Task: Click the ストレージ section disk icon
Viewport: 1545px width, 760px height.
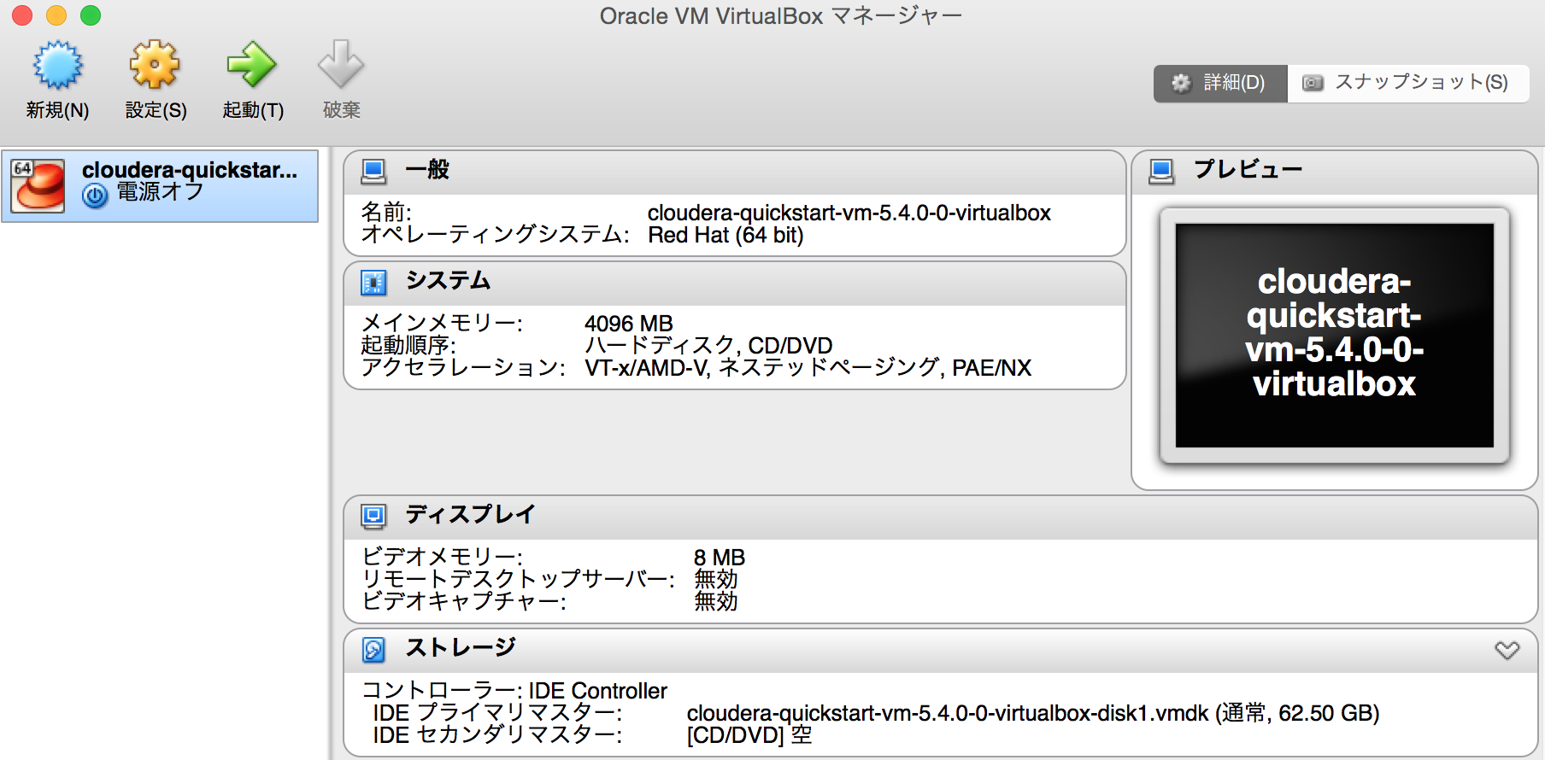Action: coord(373,650)
